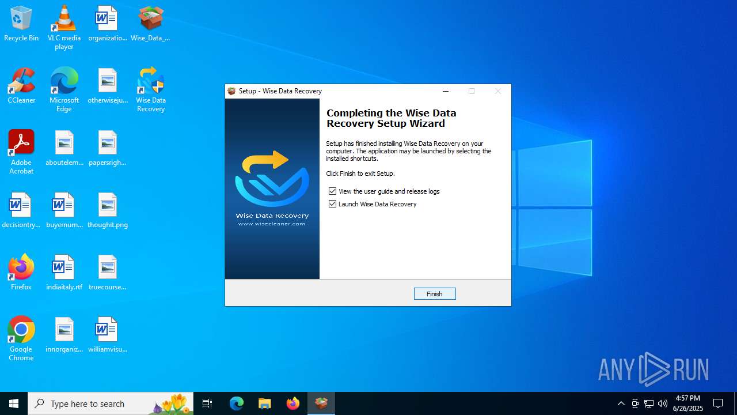
Task: Select the papersrigh... image file
Action: [108, 148]
